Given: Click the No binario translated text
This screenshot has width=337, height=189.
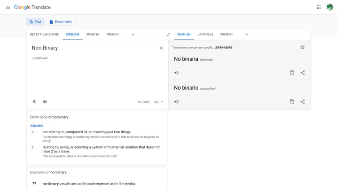Looking at the screenshot, I should click(x=186, y=88).
